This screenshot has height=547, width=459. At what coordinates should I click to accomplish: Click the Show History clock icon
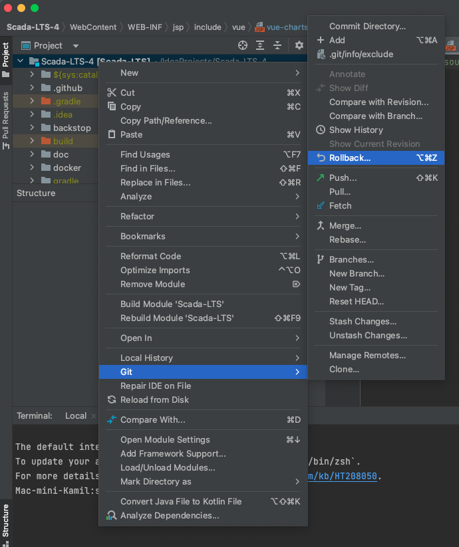click(321, 130)
